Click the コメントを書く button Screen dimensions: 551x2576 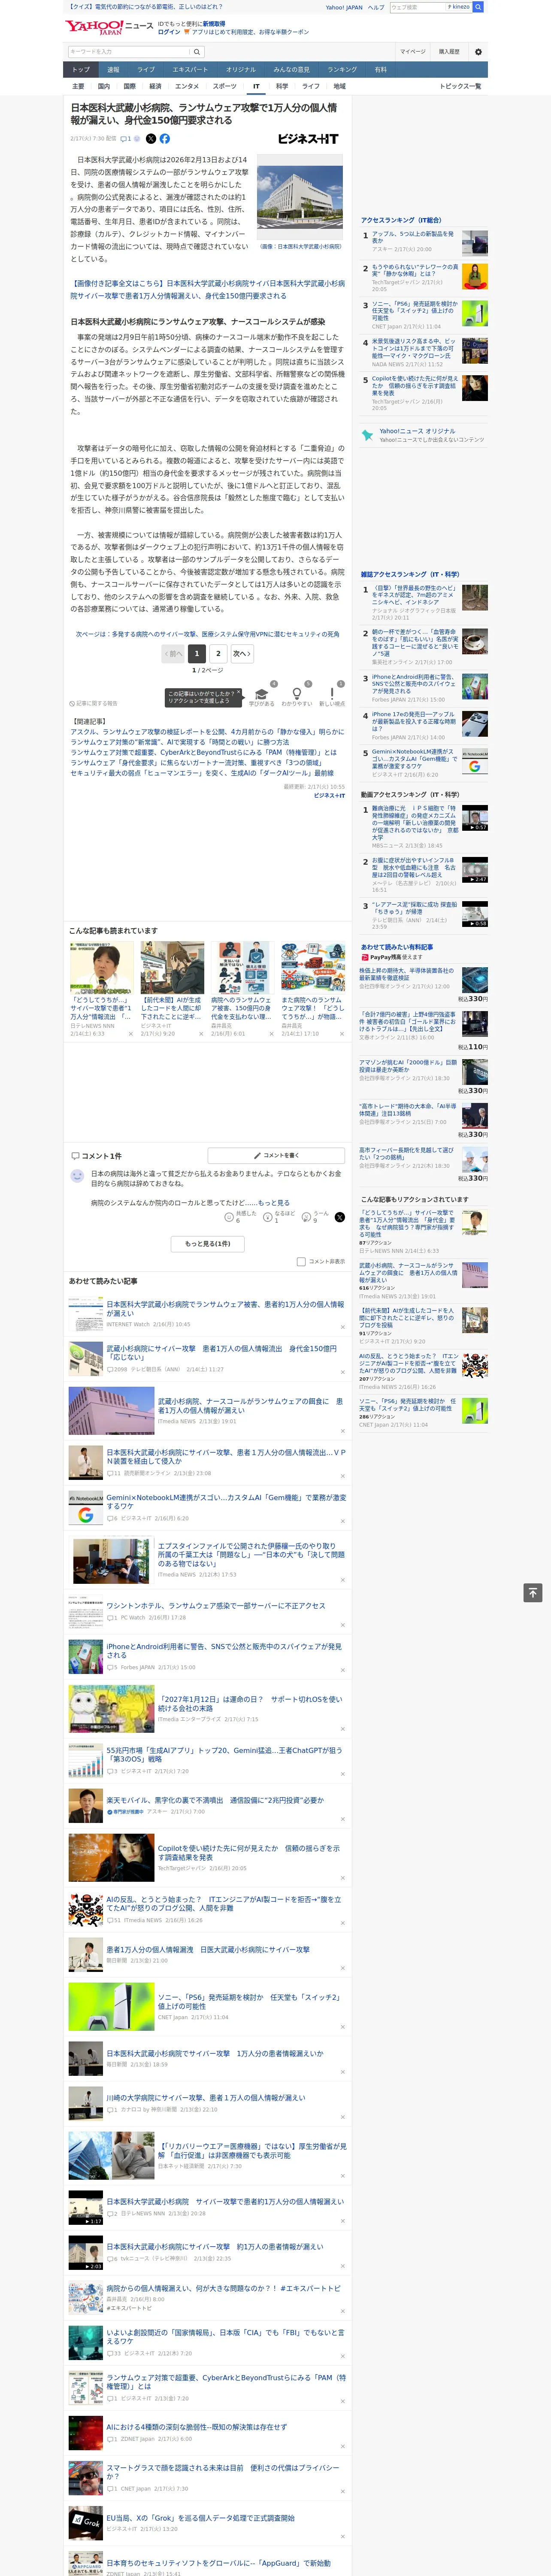pyautogui.click(x=277, y=1155)
